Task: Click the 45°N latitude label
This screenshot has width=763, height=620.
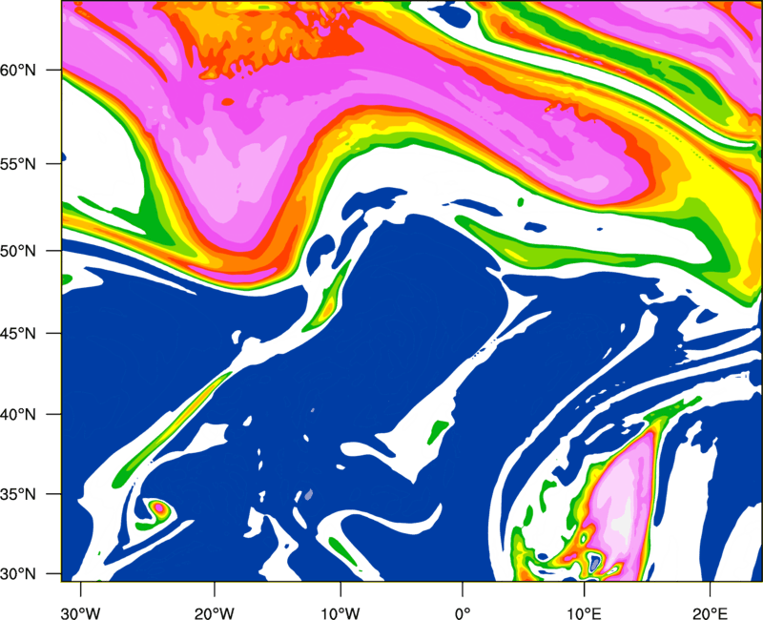Action: click(x=18, y=334)
